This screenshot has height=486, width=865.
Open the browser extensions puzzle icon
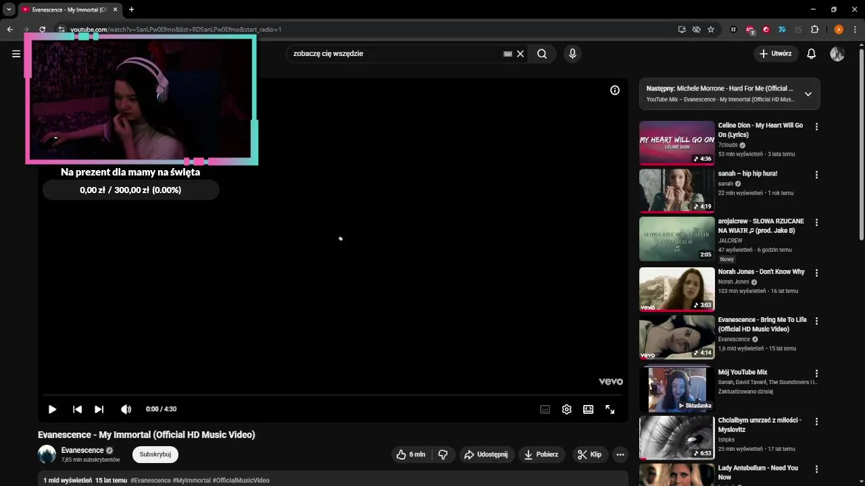(814, 30)
